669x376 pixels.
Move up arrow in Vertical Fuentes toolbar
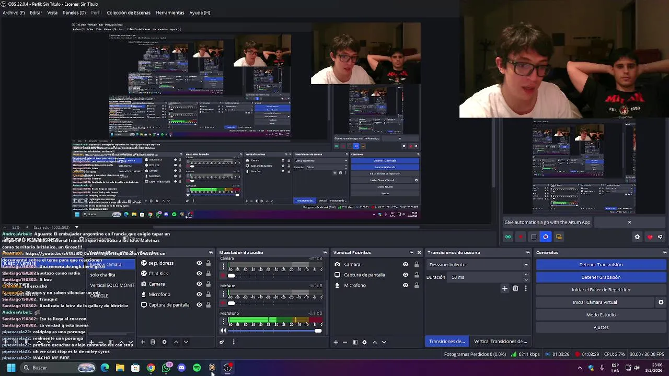coord(374,342)
